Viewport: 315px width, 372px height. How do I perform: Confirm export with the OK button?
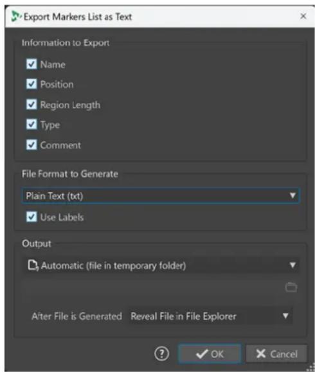click(210, 354)
